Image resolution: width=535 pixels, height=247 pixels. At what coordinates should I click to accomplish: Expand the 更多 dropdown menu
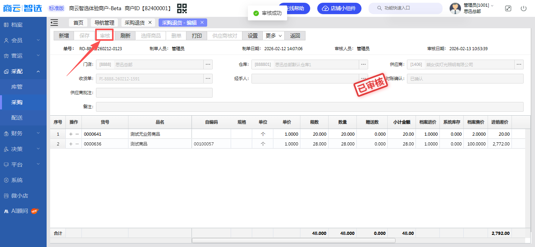(273, 36)
